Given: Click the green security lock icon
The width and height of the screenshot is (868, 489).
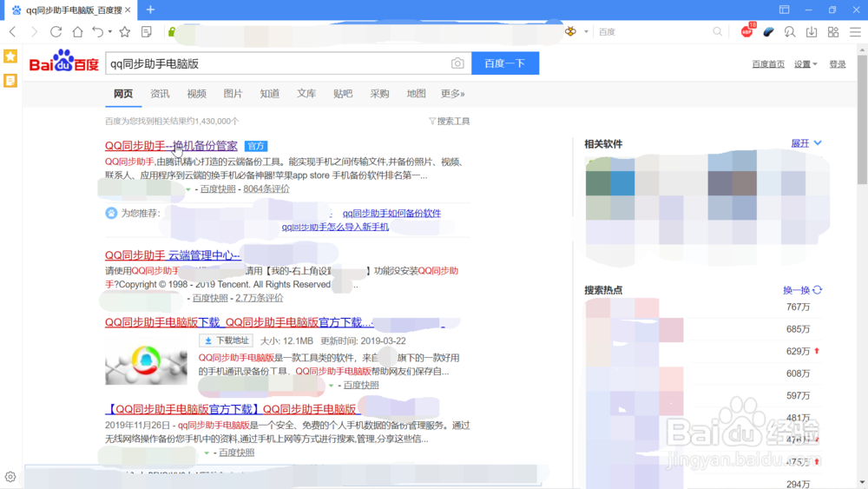Looking at the screenshot, I should 172,32.
